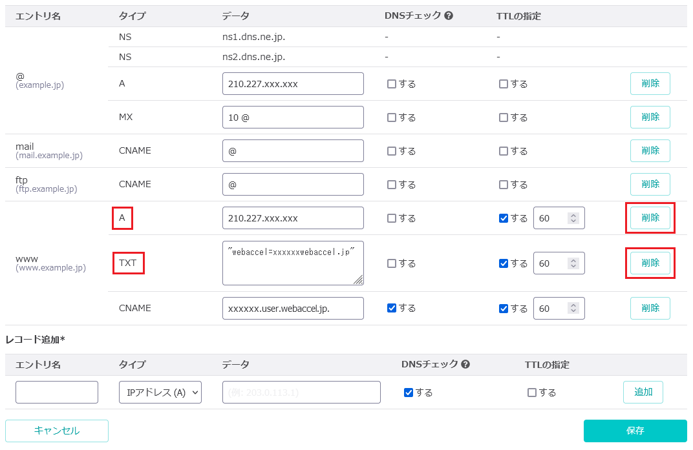Enable DNS check for MX record
The height and width of the screenshot is (450, 693).
pos(392,118)
